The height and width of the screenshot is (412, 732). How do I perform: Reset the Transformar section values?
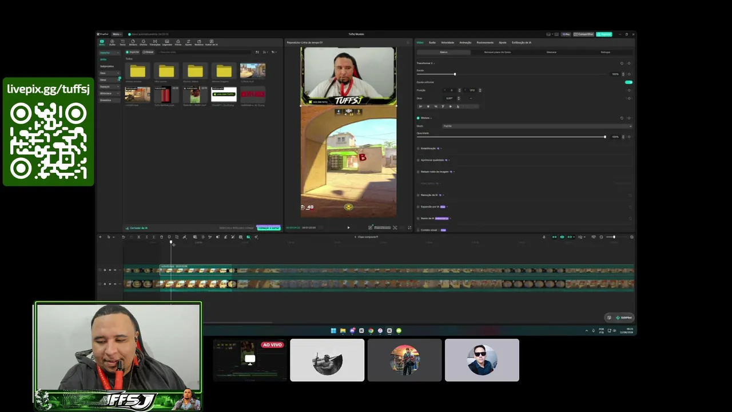coord(622,63)
